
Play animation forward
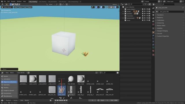point(62,100)
